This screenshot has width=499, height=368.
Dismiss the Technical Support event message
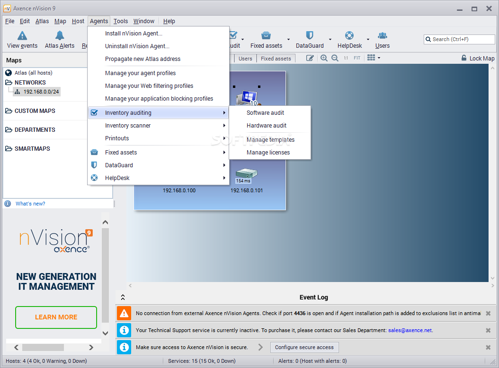(488, 331)
